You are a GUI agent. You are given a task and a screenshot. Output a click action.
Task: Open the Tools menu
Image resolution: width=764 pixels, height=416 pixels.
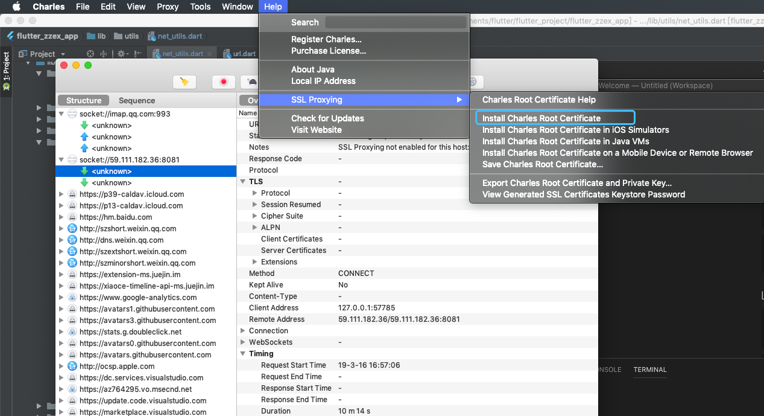(200, 7)
